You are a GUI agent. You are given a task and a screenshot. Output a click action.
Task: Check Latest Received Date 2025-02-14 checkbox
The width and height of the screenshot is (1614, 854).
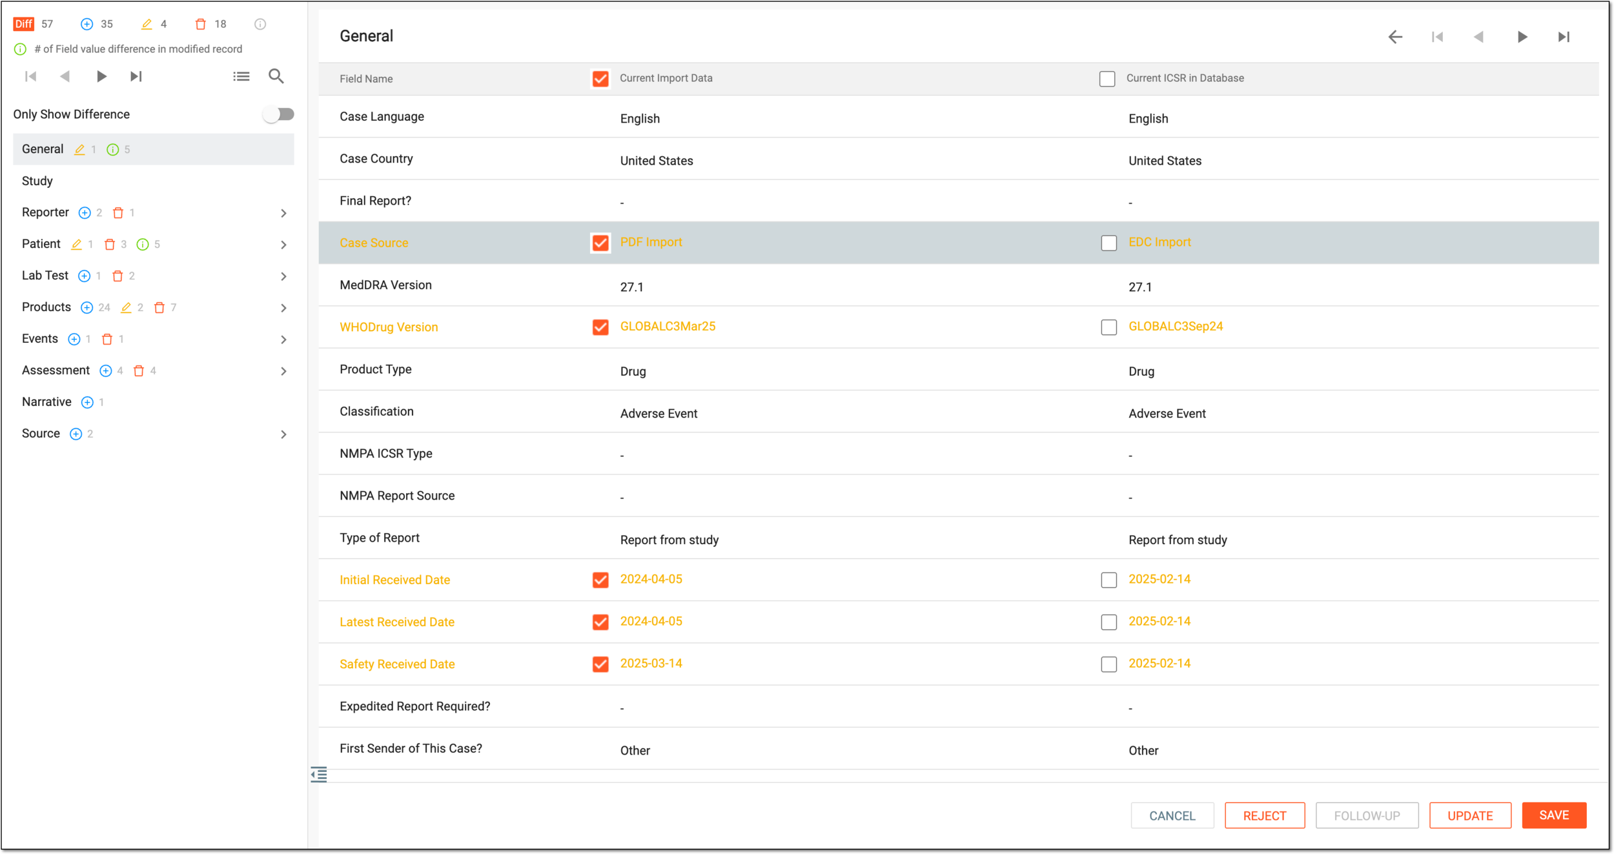[1108, 622]
